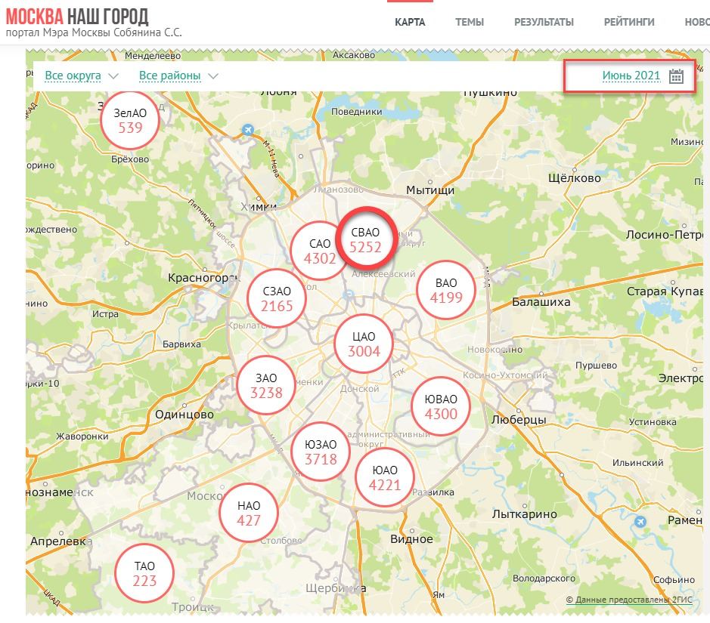Select the СВАО 5252 district marker

[366, 239]
